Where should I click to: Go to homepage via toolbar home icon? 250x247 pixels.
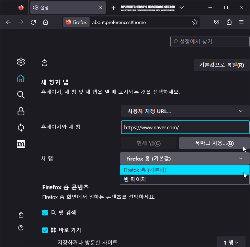[x=45, y=22]
